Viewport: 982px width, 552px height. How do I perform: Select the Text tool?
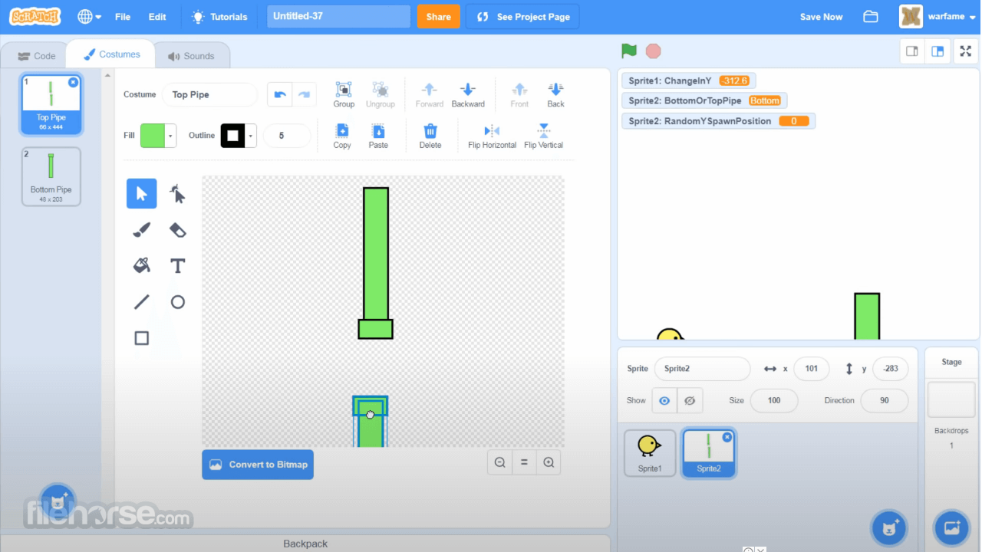tap(177, 266)
